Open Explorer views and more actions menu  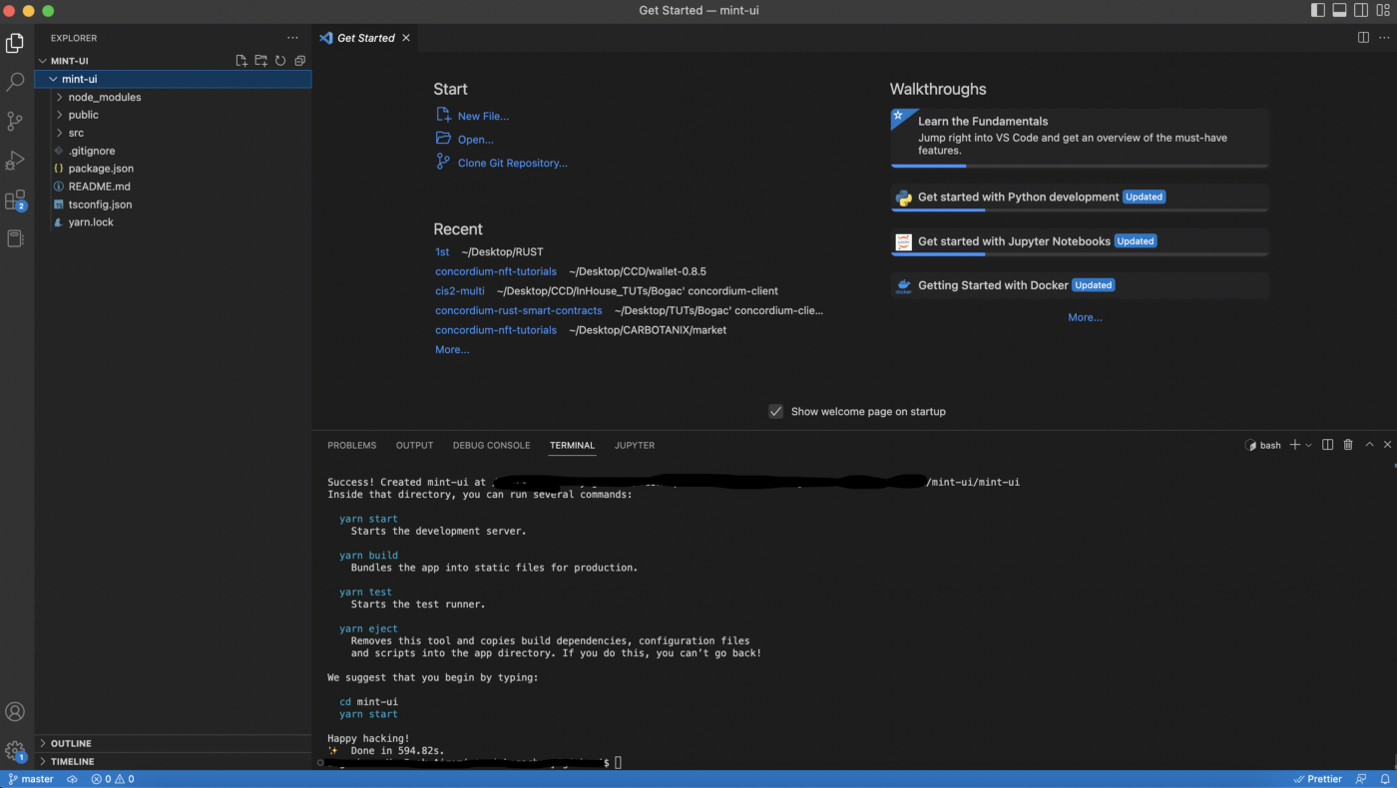click(x=292, y=38)
